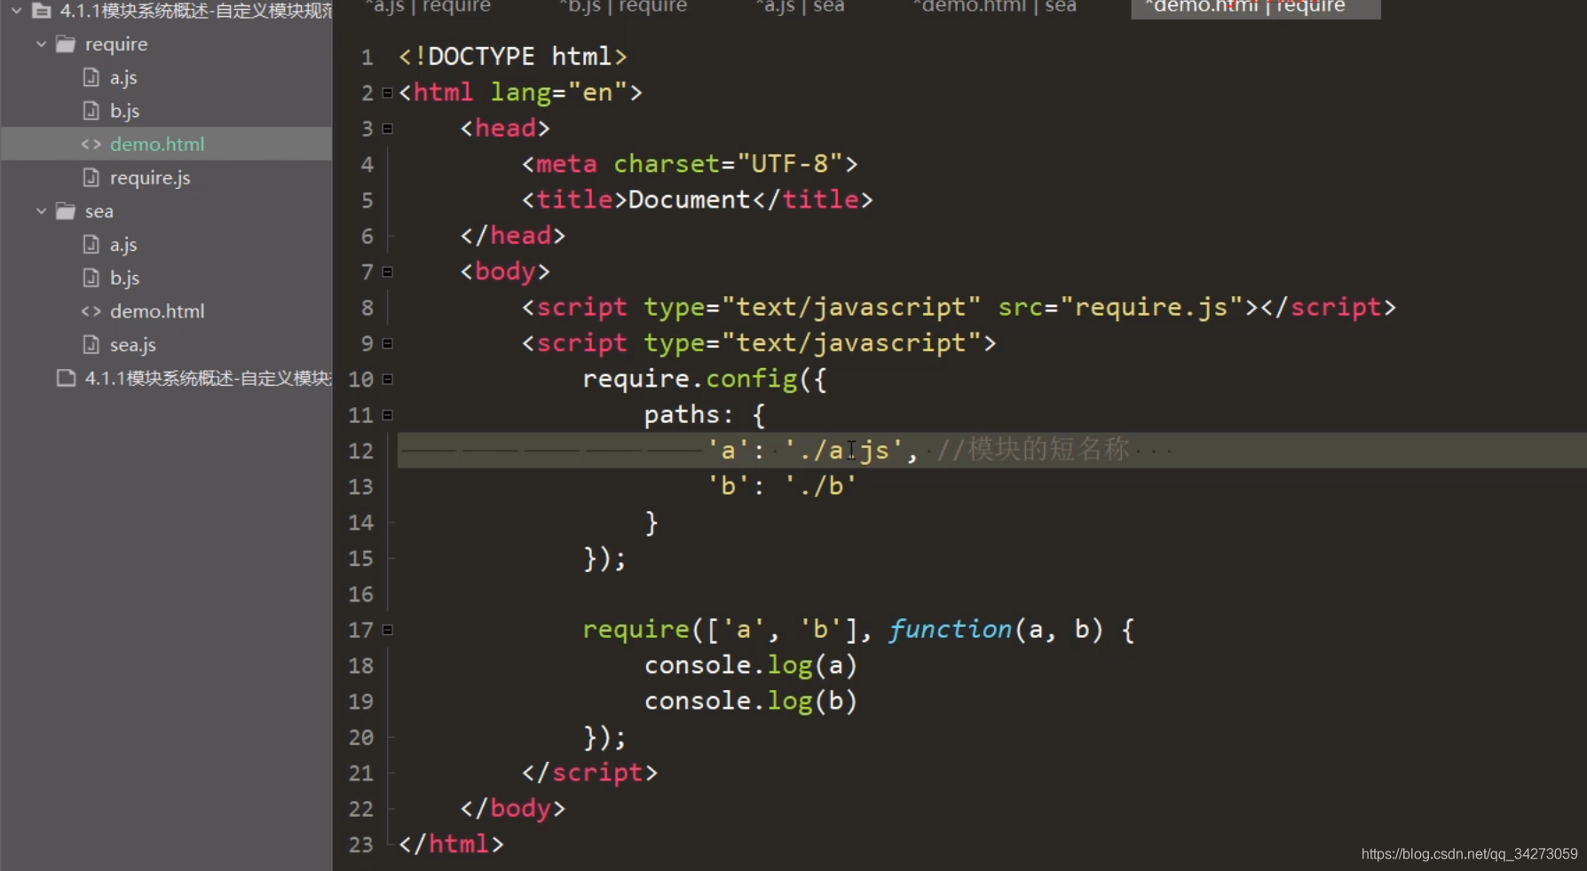The image size is (1587, 871).
Task: Fold the html tag at line 2
Action: (387, 92)
